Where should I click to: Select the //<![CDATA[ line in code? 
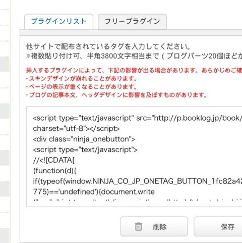pos(53,160)
